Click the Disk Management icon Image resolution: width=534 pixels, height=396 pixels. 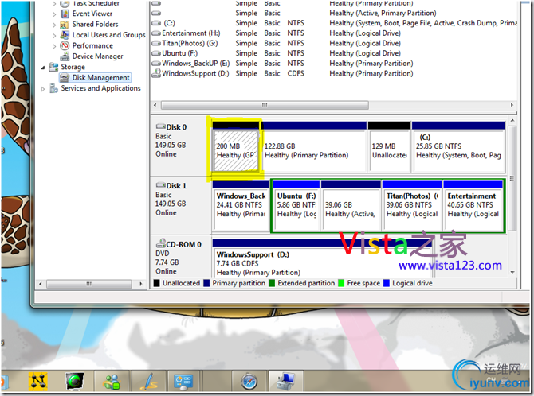(65, 78)
